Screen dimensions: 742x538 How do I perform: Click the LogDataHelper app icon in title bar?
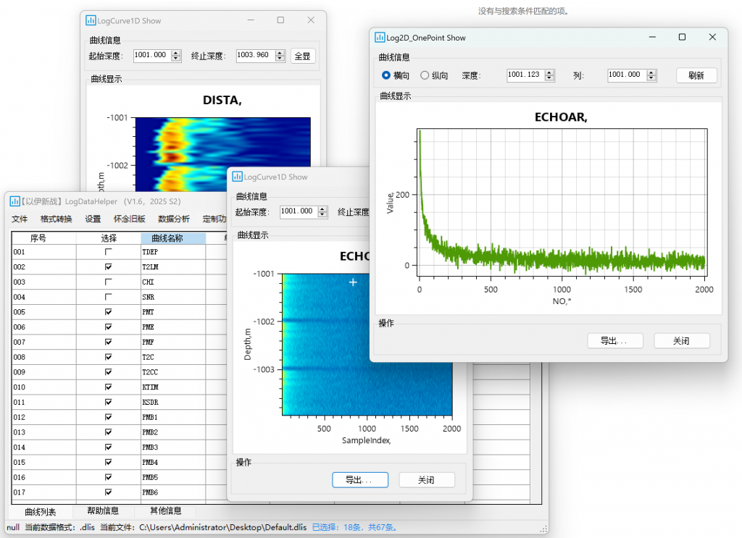pyautogui.click(x=14, y=201)
